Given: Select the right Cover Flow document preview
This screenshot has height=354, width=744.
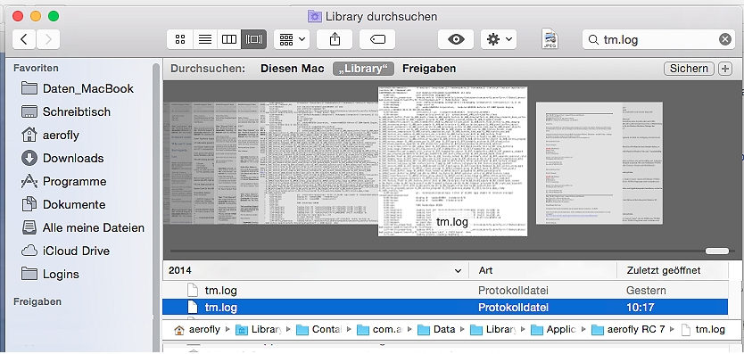Looking at the screenshot, I should (599, 163).
